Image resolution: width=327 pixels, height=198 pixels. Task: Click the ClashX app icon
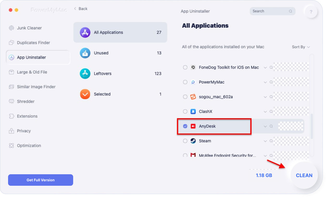(193, 111)
